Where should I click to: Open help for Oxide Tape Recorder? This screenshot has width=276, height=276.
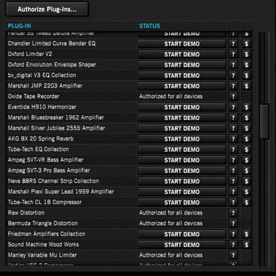[x=233, y=97]
